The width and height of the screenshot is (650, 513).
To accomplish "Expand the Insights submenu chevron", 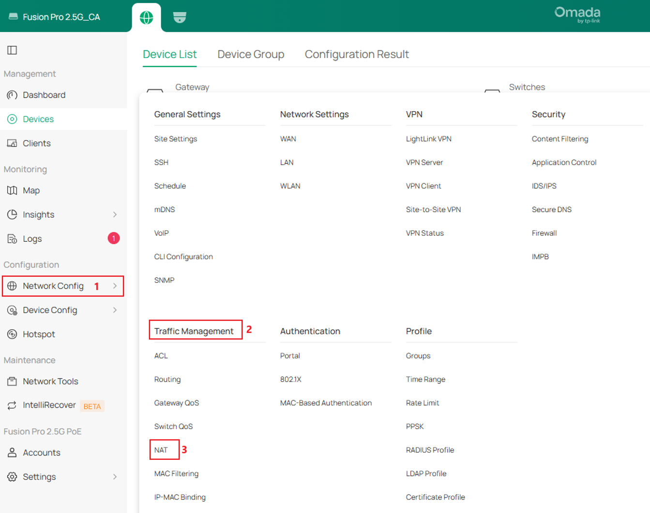I will point(115,214).
